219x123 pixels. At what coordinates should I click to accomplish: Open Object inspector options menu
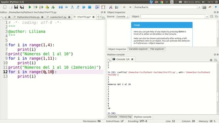tap(216, 16)
